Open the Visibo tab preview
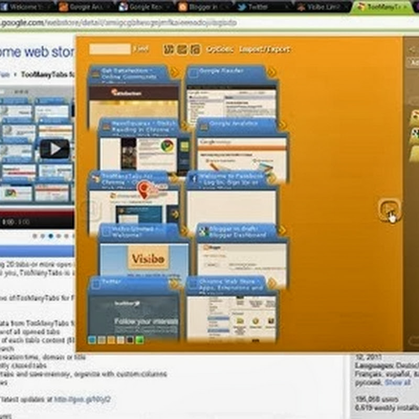The height and width of the screenshot is (419, 419). point(145,259)
